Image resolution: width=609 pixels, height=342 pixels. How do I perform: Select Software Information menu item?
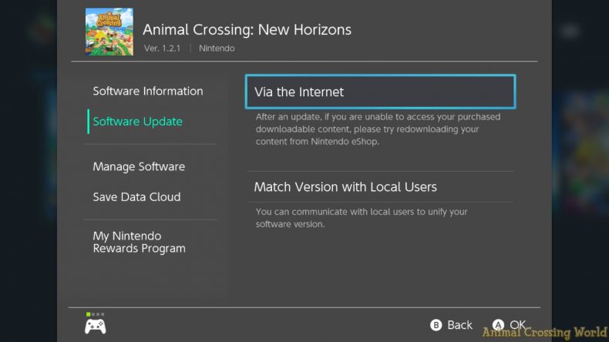pyautogui.click(x=148, y=91)
